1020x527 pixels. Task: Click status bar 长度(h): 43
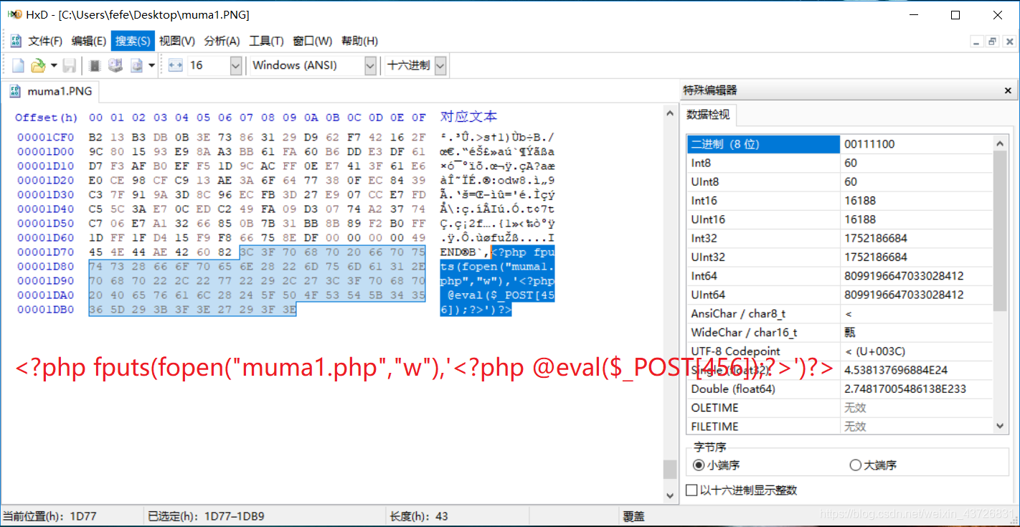tap(419, 516)
